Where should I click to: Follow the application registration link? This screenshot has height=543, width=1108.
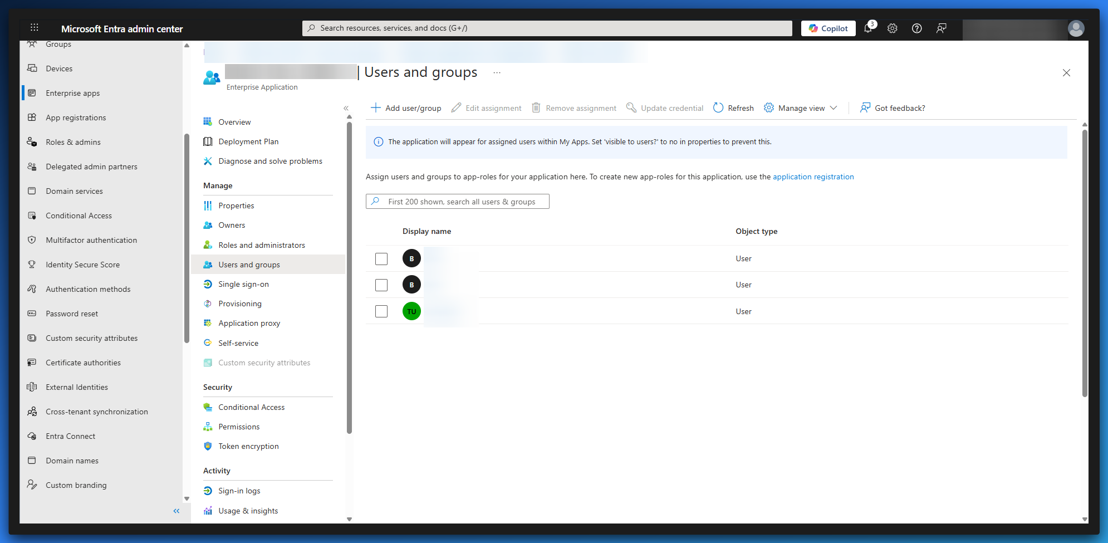coord(813,177)
